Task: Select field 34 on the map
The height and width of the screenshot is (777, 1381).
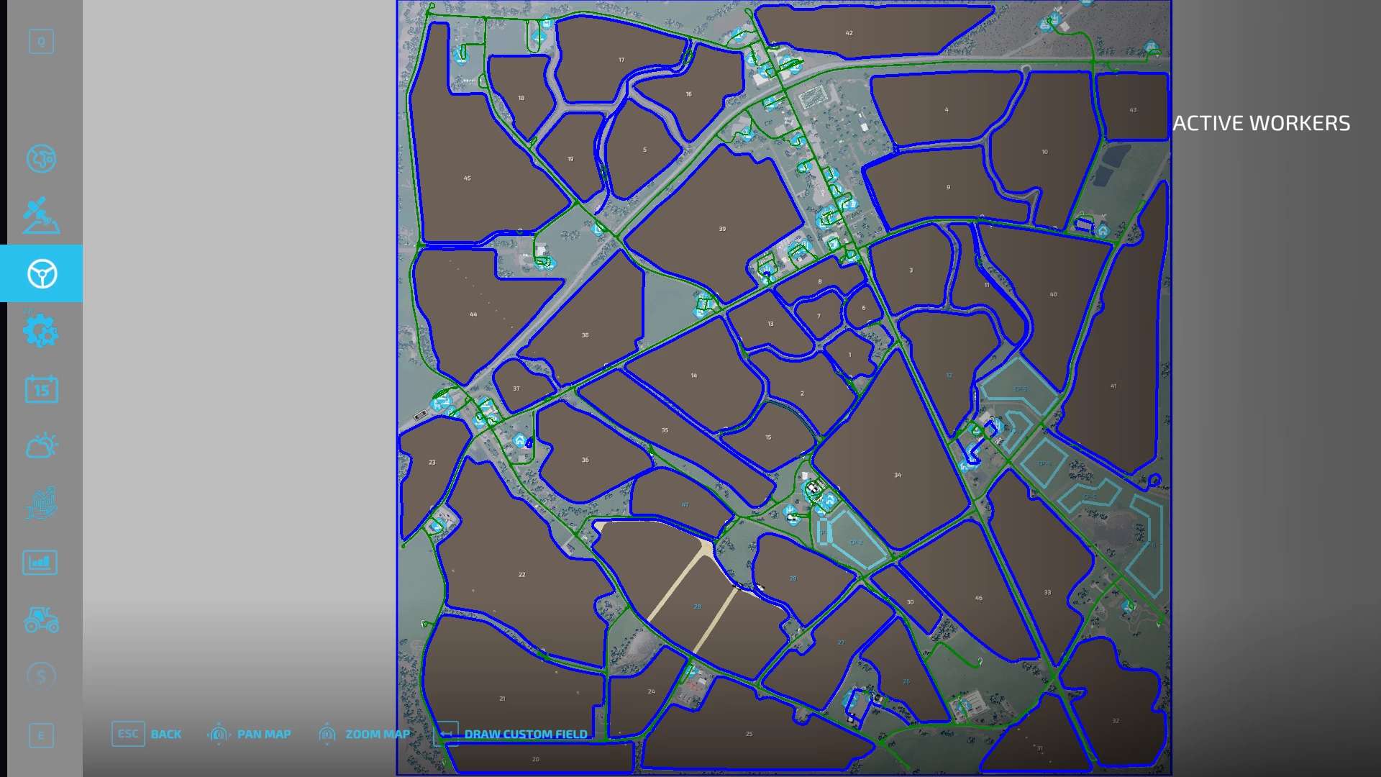Action: tap(897, 475)
